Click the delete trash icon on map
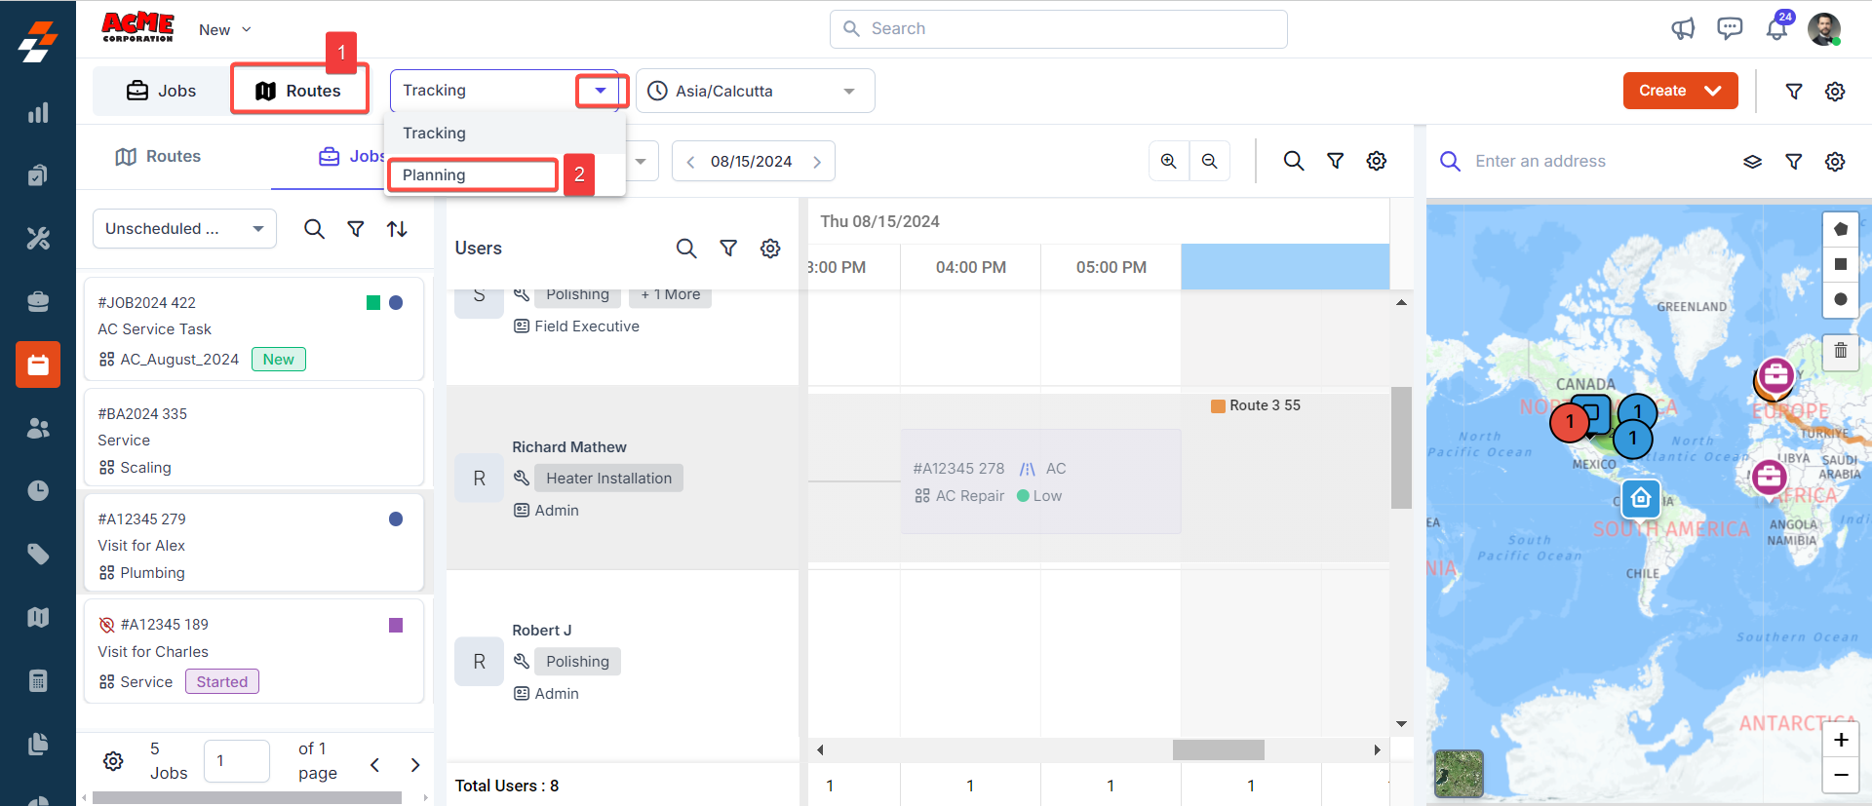This screenshot has width=1872, height=806. (1840, 351)
